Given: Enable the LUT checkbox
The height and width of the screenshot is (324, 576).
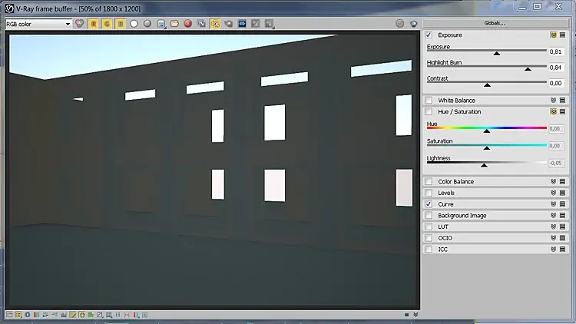Looking at the screenshot, I should point(429,226).
